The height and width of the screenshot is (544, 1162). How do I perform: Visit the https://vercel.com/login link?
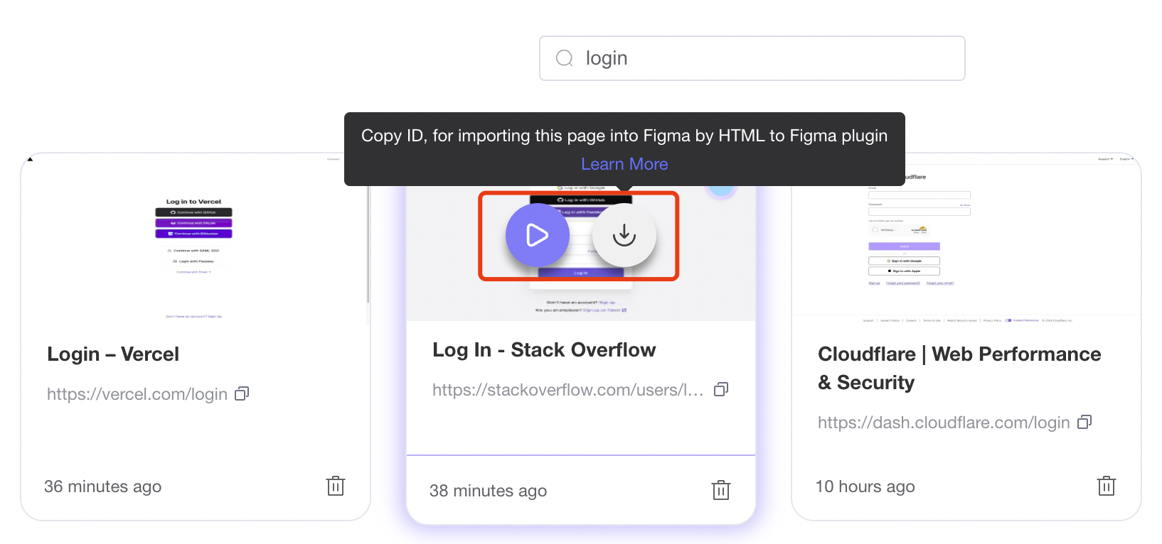137,394
